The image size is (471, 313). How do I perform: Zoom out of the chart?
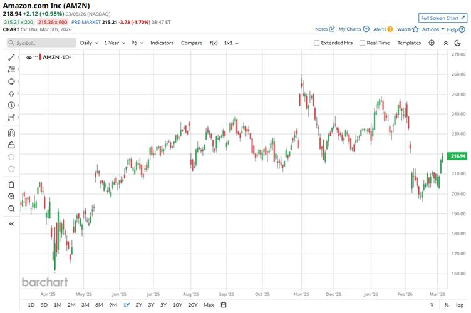pos(11,208)
